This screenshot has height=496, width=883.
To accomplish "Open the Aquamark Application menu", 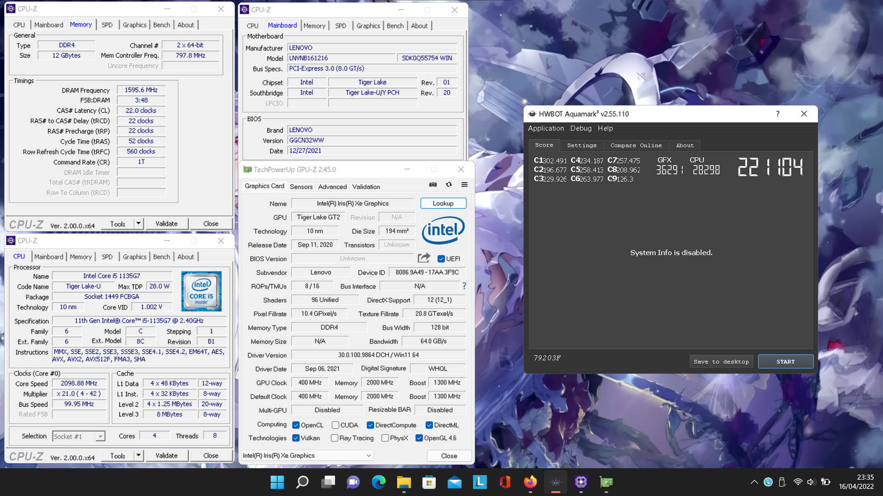I will tap(546, 128).
